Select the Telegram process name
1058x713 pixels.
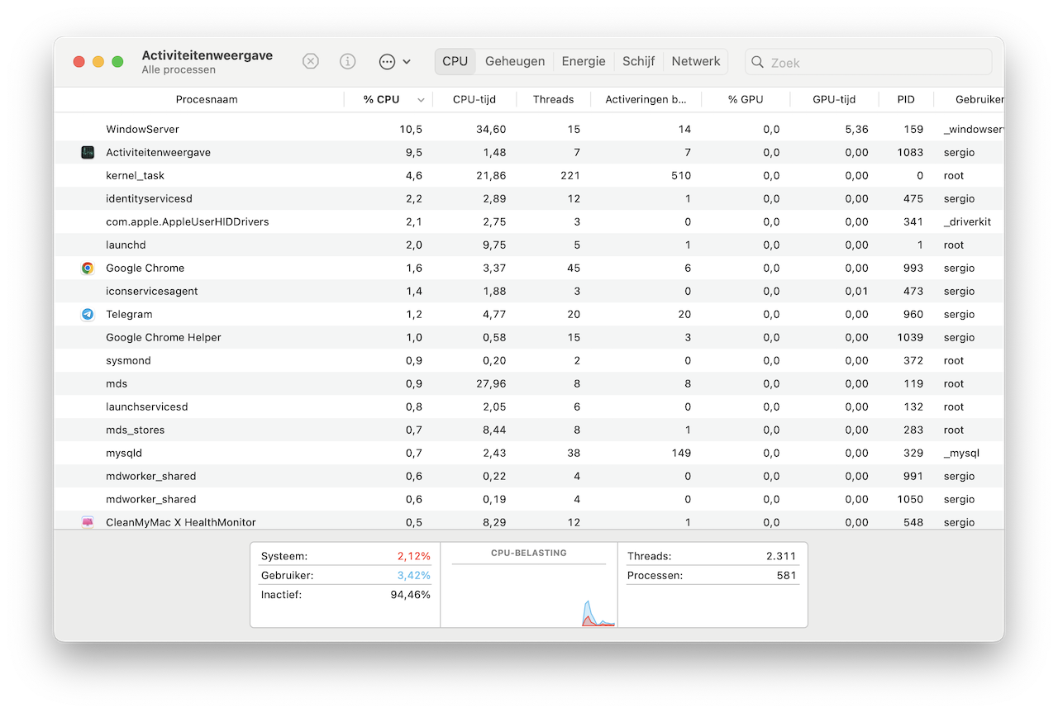pos(129,314)
